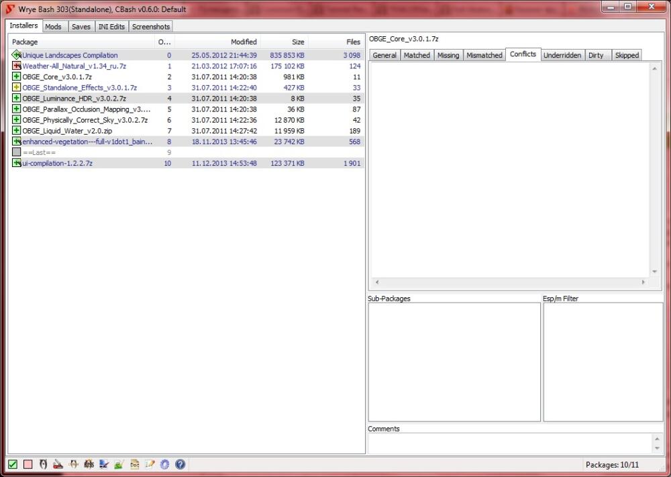Screen dimensions: 671x477
Task: Select OBGE_Luminance_HDR_v3.0.2.7z package name
Action: 74,99
